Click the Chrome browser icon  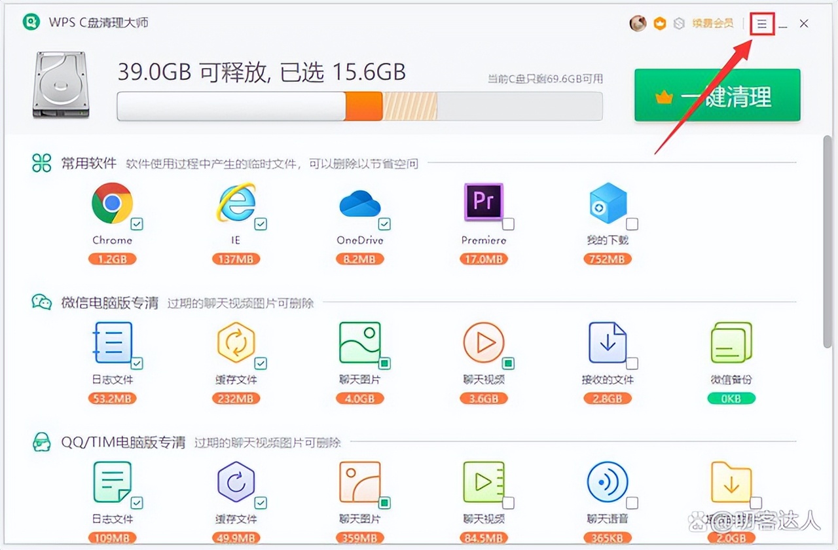coord(112,204)
